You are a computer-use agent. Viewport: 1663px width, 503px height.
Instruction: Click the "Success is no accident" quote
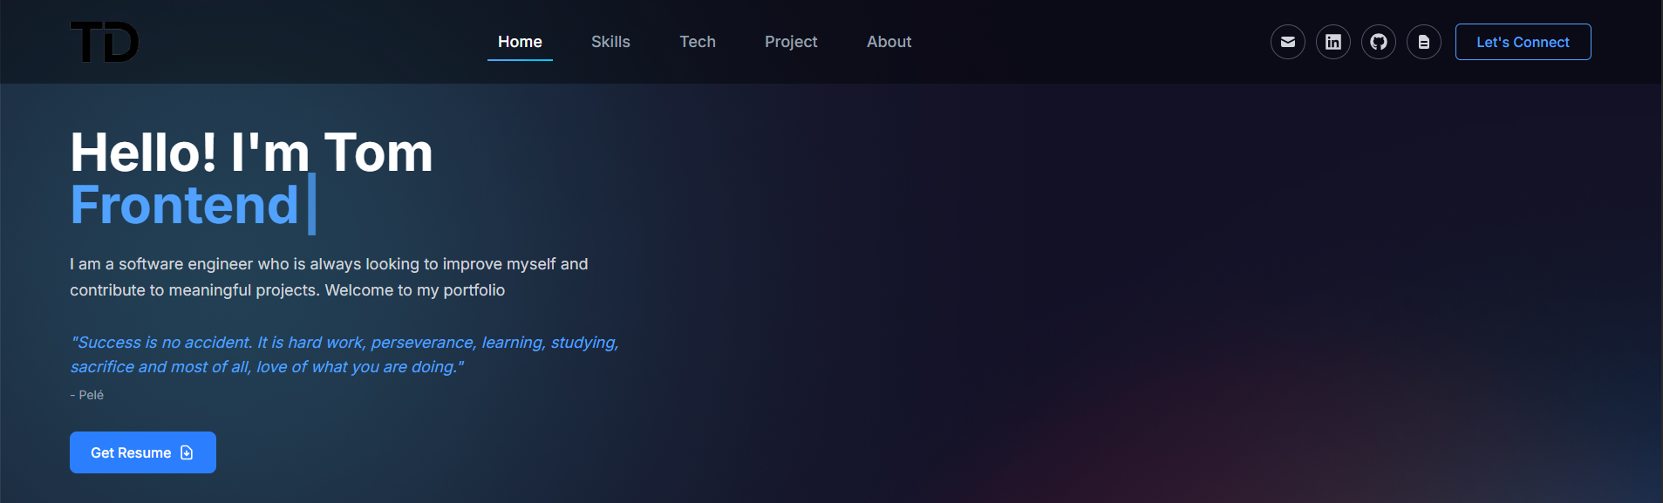coord(344,355)
